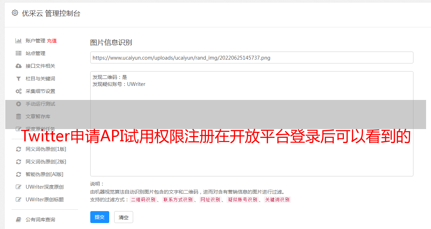Click the red 充值 link
This screenshot has height=229, width=431.
(x=52, y=41)
